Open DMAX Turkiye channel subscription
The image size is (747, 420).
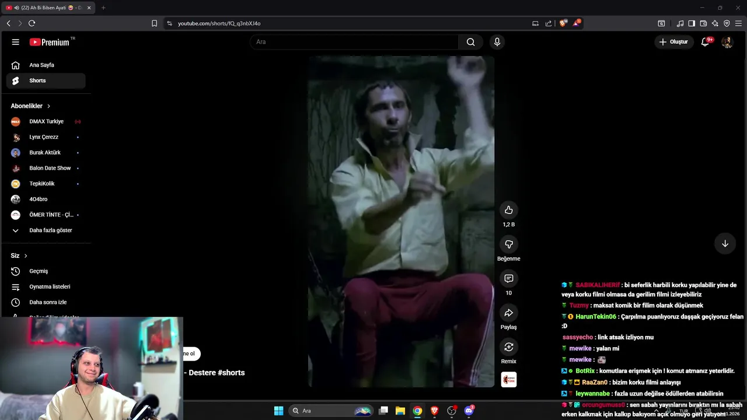tap(46, 121)
